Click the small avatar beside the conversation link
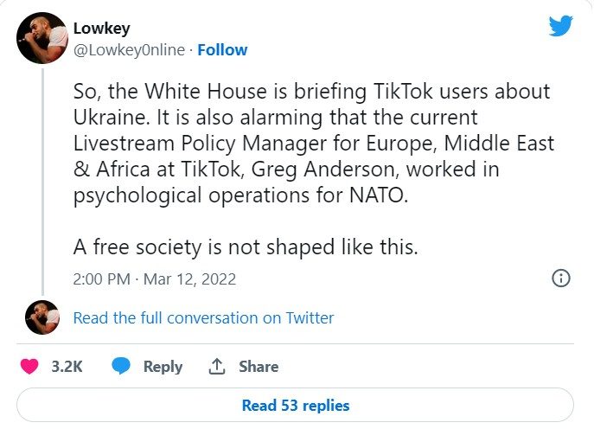 point(42,317)
